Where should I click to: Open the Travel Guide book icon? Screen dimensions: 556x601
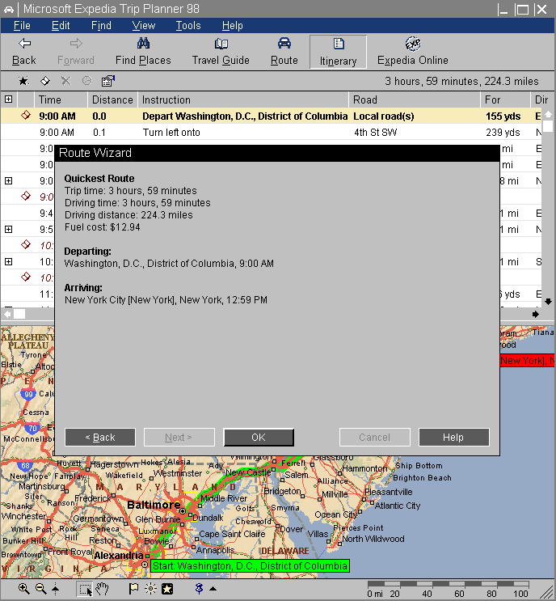click(221, 44)
